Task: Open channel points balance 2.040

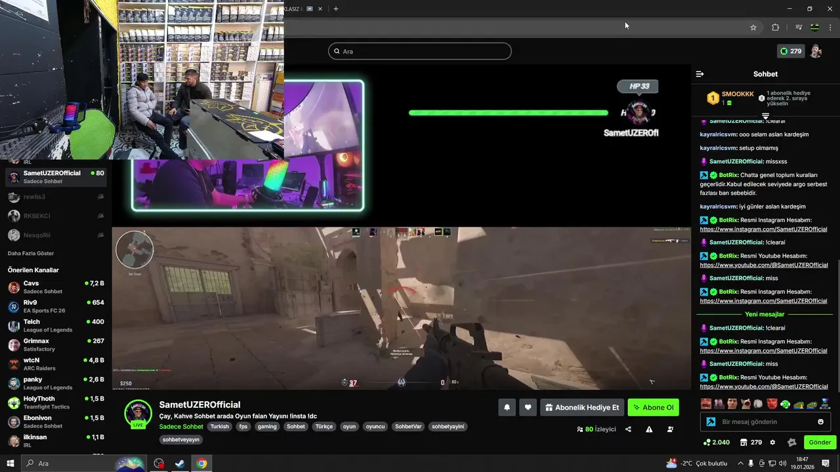Action: pos(716,442)
